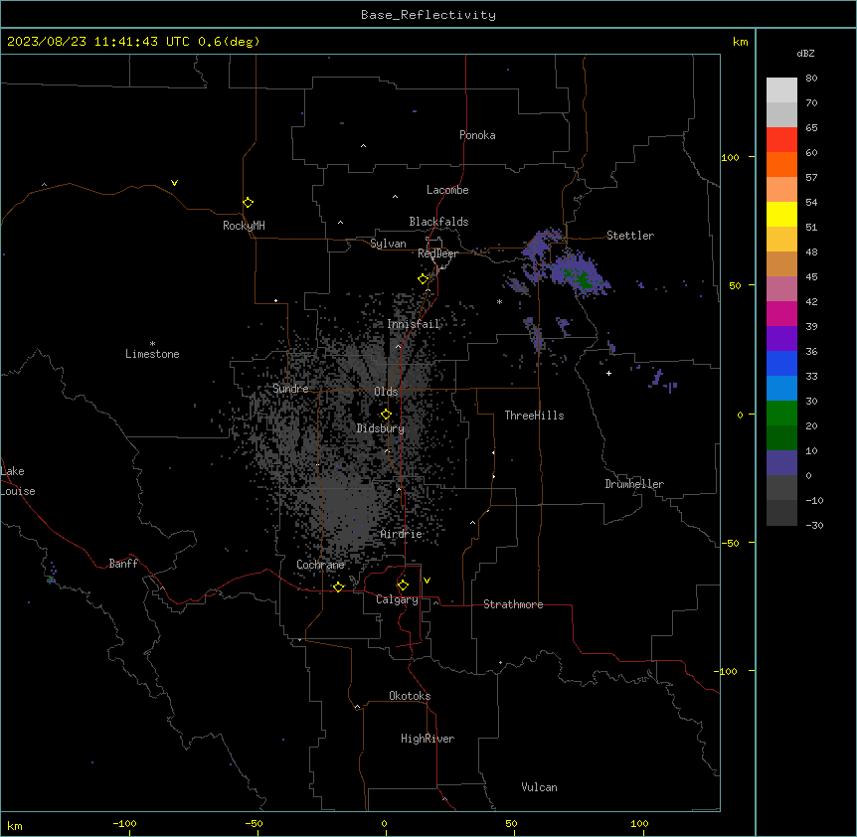Click the Calgary city label
857x837 pixels.
coord(397,599)
